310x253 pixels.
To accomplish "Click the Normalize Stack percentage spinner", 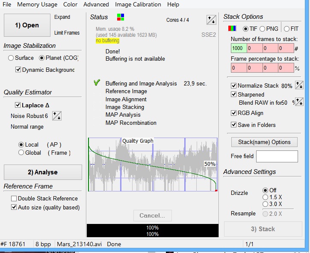I will [299, 85].
